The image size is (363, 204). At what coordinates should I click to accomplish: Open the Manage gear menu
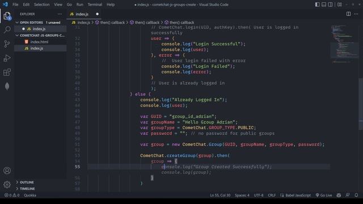point(7,184)
